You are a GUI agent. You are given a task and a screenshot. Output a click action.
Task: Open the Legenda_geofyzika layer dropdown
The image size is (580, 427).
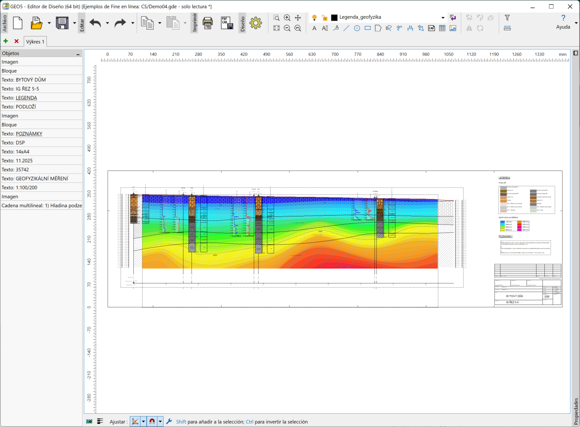tap(443, 18)
